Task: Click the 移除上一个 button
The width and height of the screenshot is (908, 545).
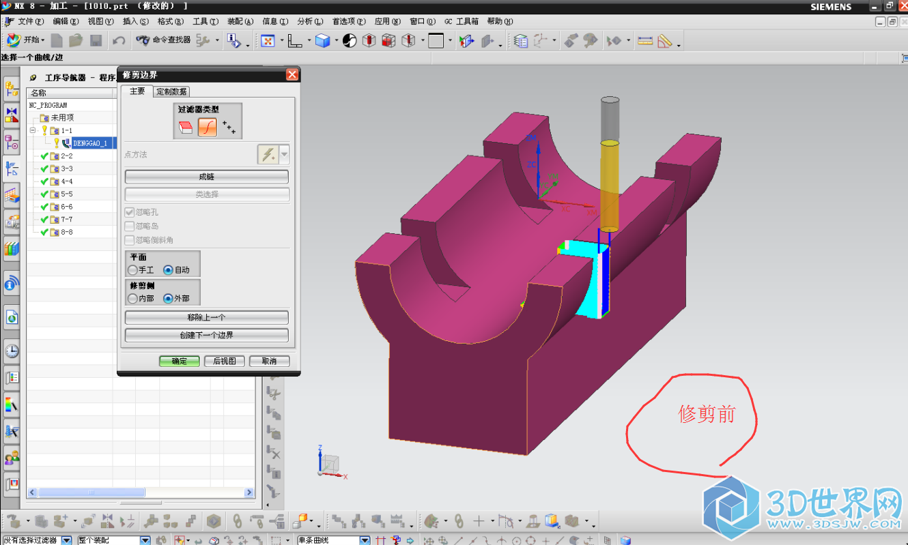Action: (x=206, y=317)
